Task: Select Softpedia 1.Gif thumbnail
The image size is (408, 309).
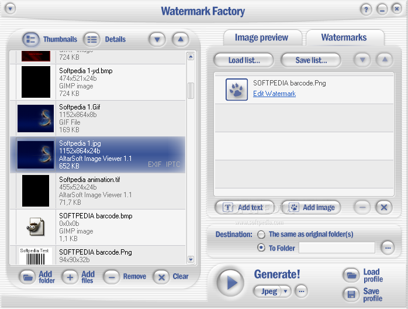Action: pyautogui.click(x=36, y=118)
